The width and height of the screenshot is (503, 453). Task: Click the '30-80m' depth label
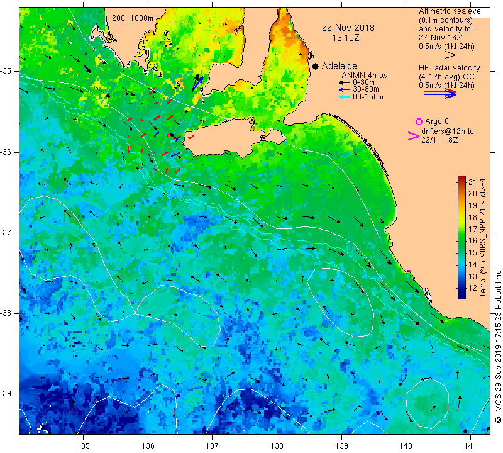(366, 89)
